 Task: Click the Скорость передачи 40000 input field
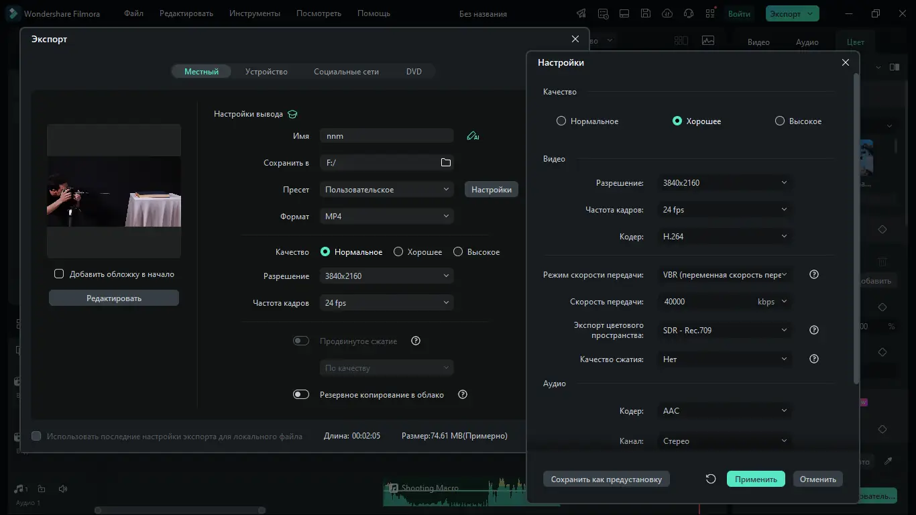click(x=705, y=302)
